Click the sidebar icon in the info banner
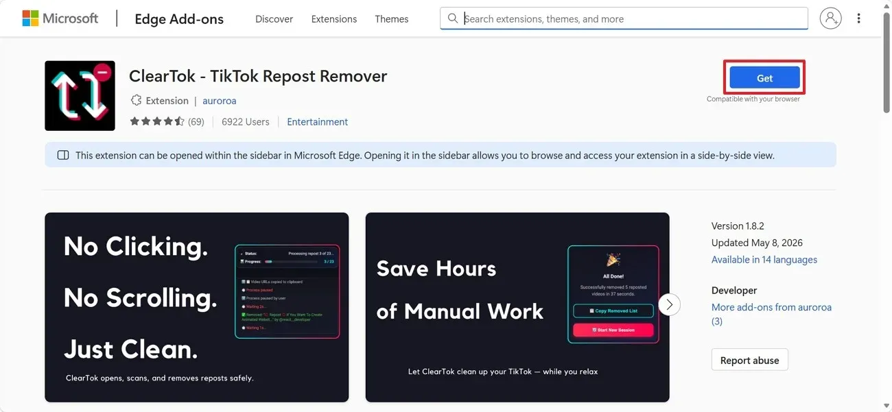 tap(63, 155)
